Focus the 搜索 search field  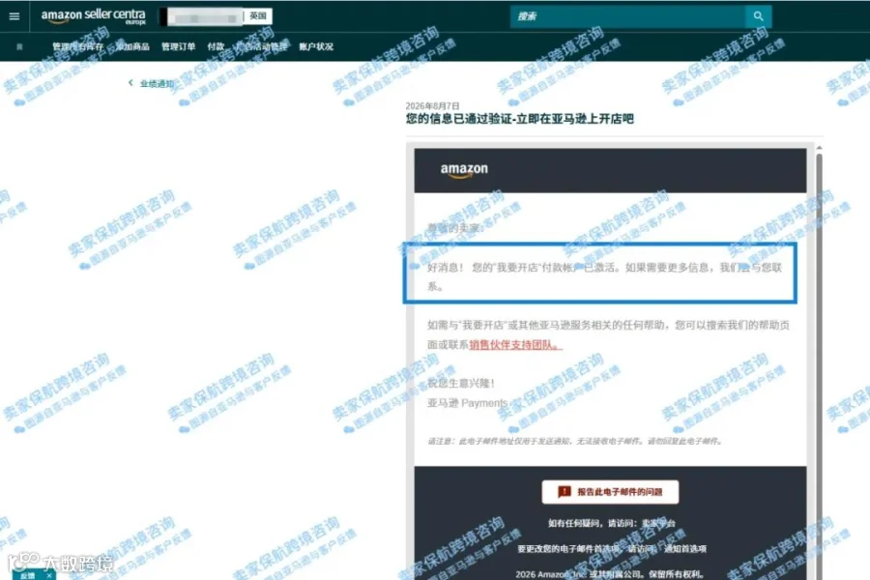627,16
